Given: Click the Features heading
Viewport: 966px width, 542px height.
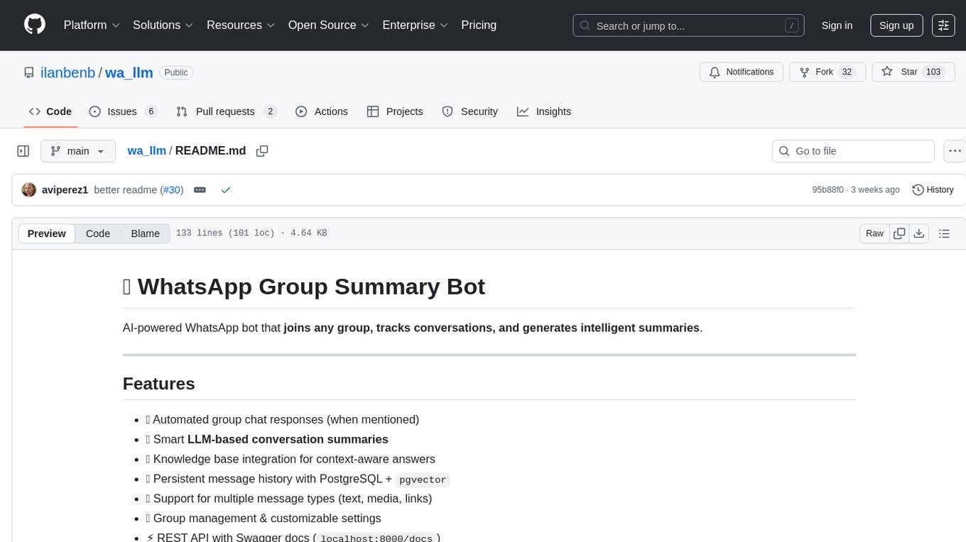Looking at the screenshot, I should [158, 384].
